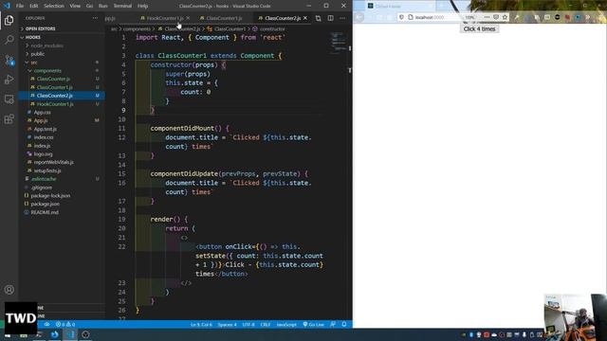Click the Ln, Col cursor position indicator
Viewport: 607px width, 341px height.
(x=201, y=324)
